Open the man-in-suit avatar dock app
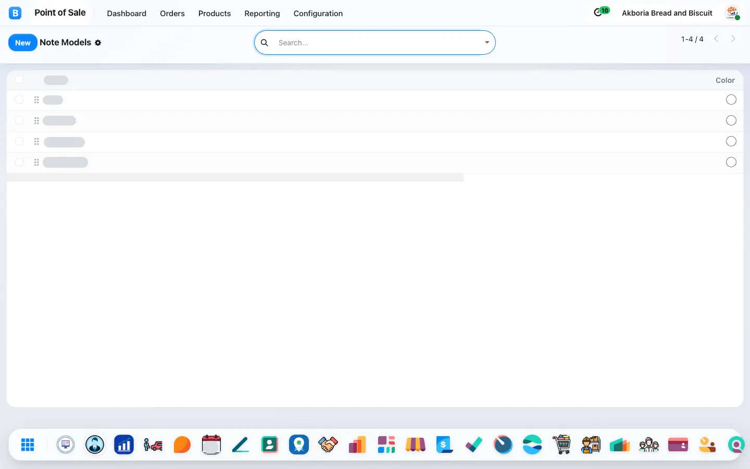The width and height of the screenshot is (750, 469). (95, 445)
